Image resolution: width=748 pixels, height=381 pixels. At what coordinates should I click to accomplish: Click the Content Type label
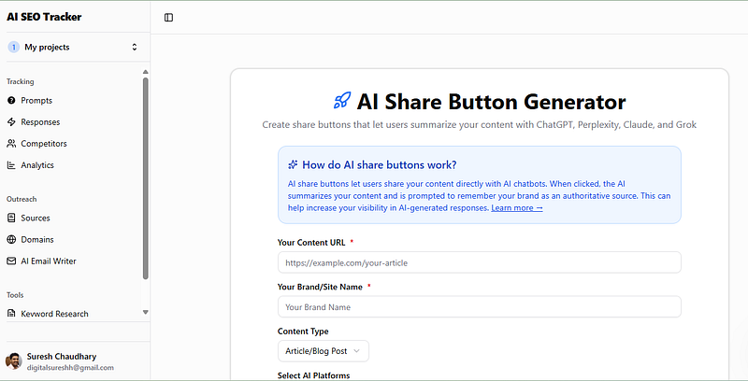(x=303, y=331)
